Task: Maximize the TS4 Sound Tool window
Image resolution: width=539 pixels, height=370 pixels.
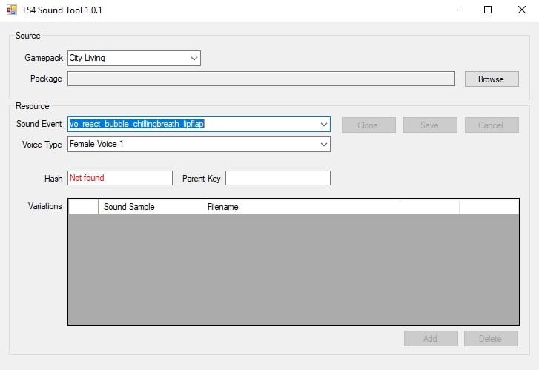Action: pos(487,10)
